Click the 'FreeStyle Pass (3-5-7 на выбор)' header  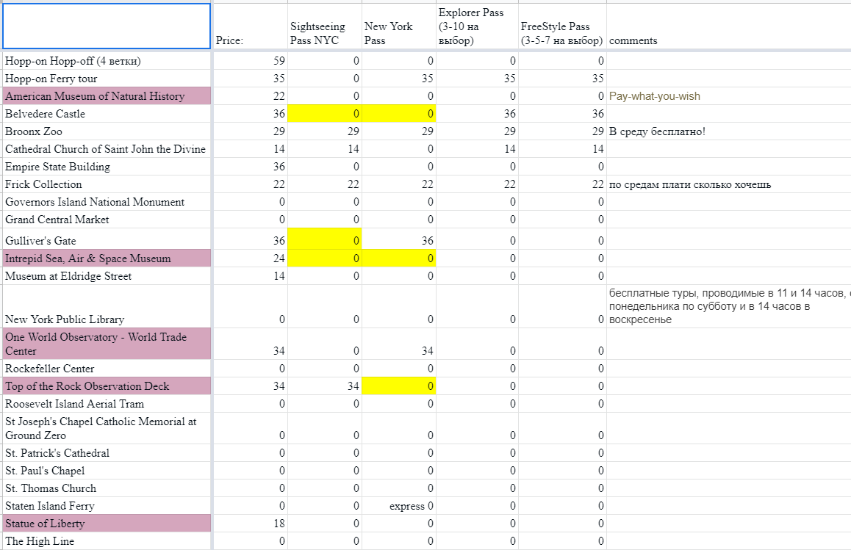(x=562, y=26)
